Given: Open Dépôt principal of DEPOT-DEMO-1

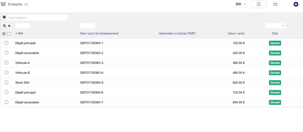Looking at the screenshot, I should 25,43.
